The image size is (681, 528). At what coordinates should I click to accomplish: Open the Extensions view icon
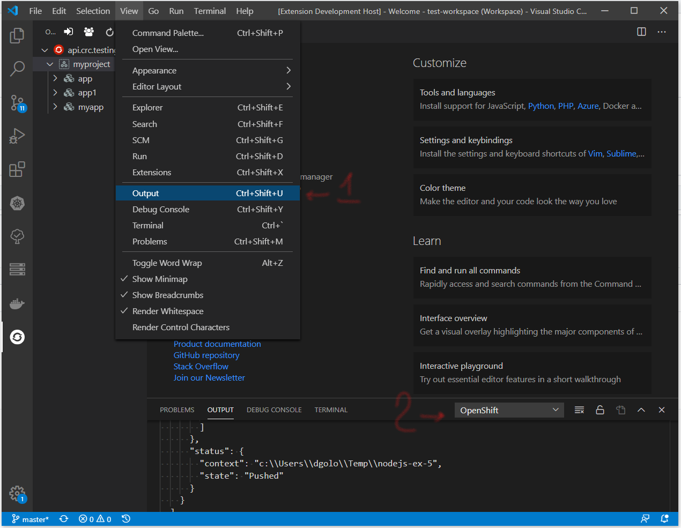pos(17,169)
